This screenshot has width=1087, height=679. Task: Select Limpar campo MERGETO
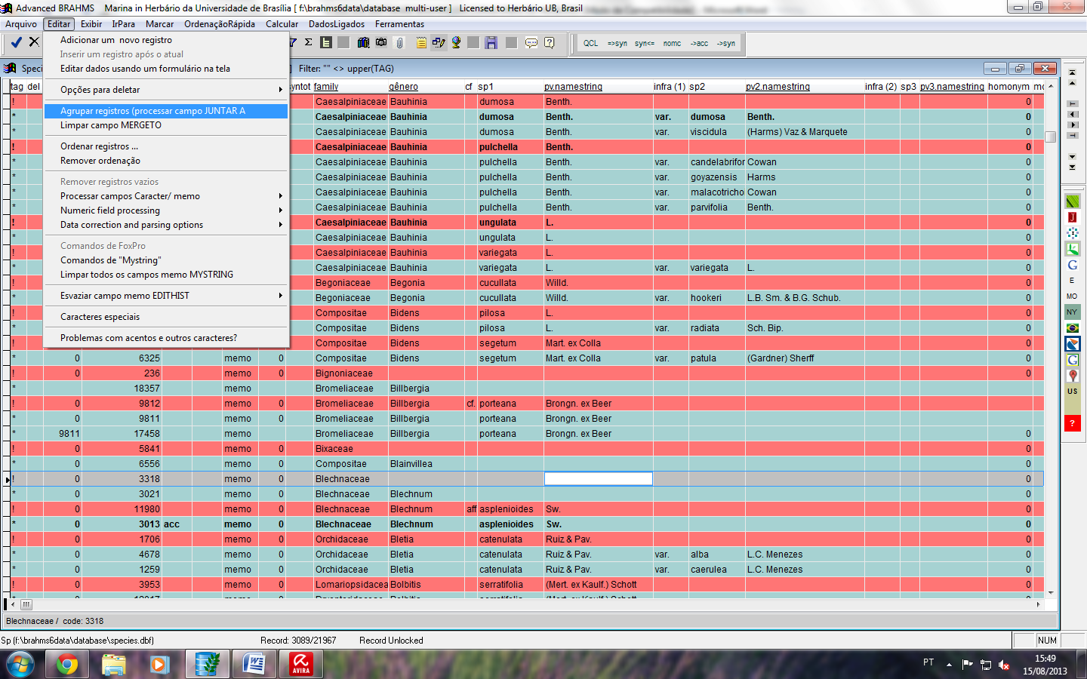166,125
